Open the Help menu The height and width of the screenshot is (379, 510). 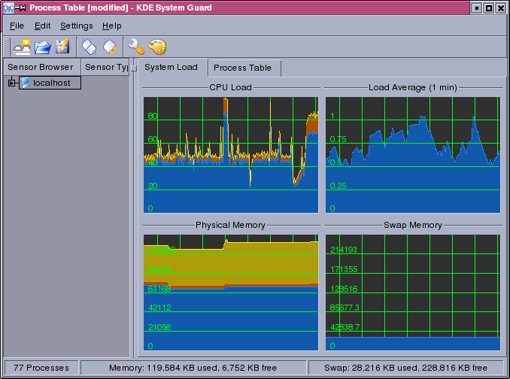pyautogui.click(x=111, y=26)
